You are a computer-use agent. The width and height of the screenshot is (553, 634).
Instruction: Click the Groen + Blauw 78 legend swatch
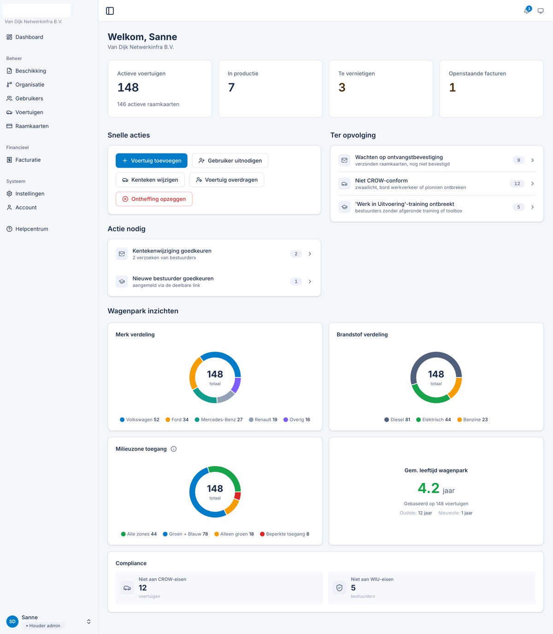[165, 534]
